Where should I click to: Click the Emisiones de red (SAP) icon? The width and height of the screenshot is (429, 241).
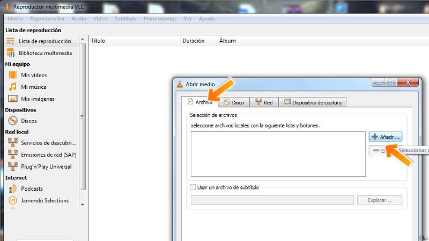pyautogui.click(x=12, y=154)
